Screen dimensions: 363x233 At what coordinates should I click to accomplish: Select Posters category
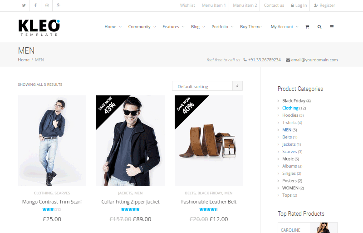tap(289, 181)
